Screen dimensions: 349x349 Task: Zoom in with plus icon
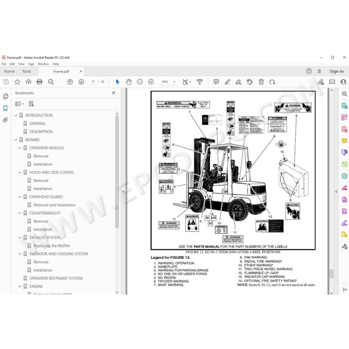coord(151,82)
